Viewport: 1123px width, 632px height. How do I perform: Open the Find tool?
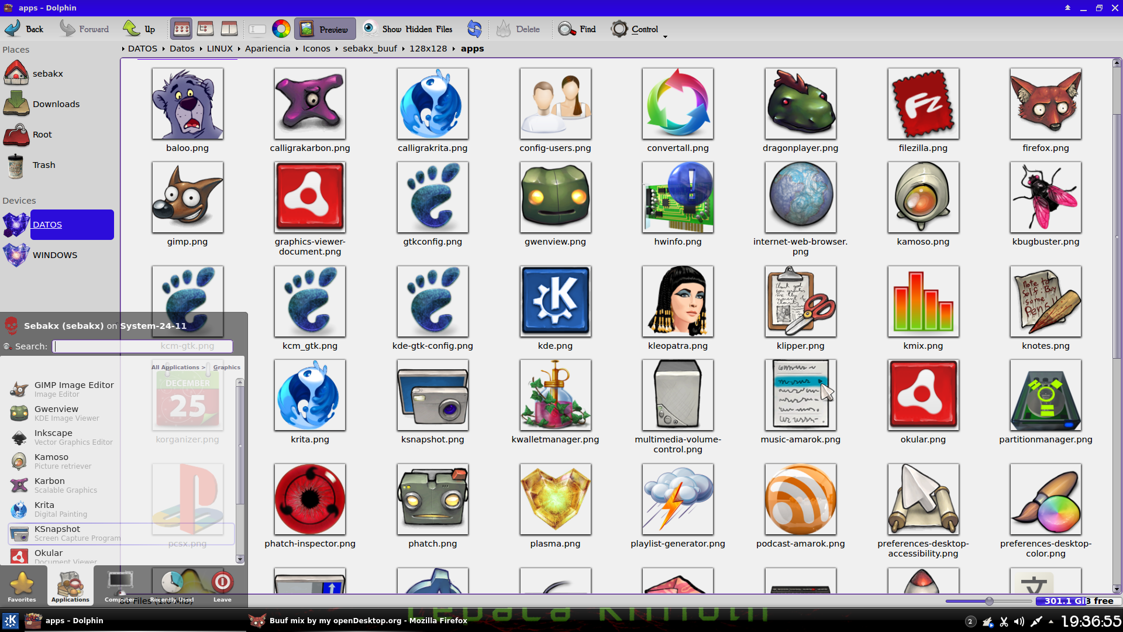577,29
